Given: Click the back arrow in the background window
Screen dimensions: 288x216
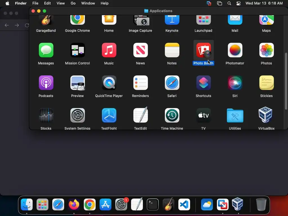Looking at the screenshot, I should 7,25.
